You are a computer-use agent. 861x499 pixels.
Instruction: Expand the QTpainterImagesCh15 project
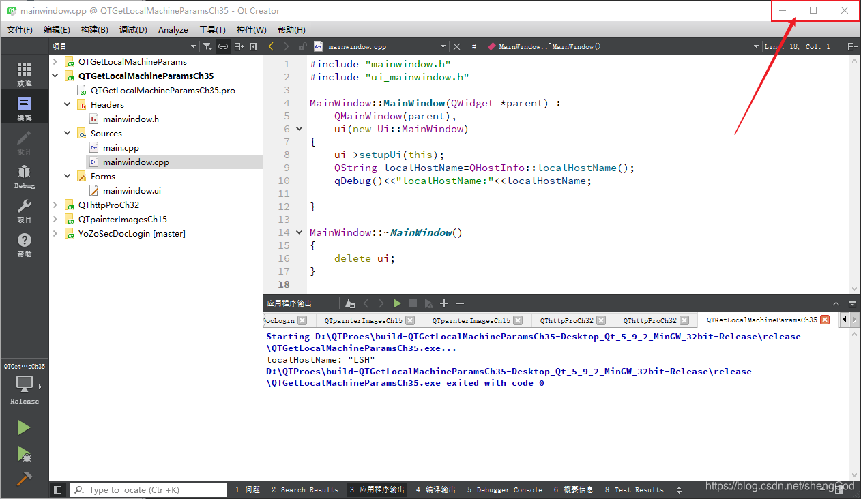click(x=56, y=219)
